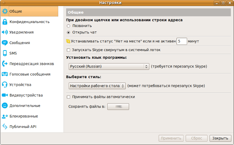Enable starting Skype minimized to tray
This screenshot has height=145, width=234.
[69, 50]
